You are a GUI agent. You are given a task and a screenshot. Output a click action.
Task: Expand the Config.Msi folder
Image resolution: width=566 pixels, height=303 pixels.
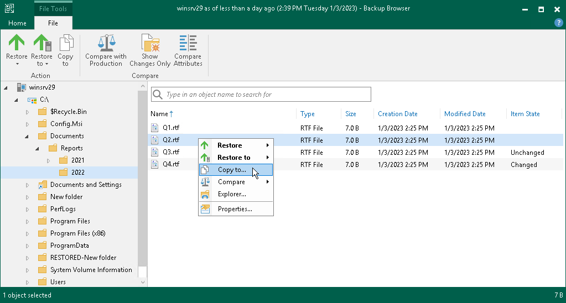pos(28,124)
